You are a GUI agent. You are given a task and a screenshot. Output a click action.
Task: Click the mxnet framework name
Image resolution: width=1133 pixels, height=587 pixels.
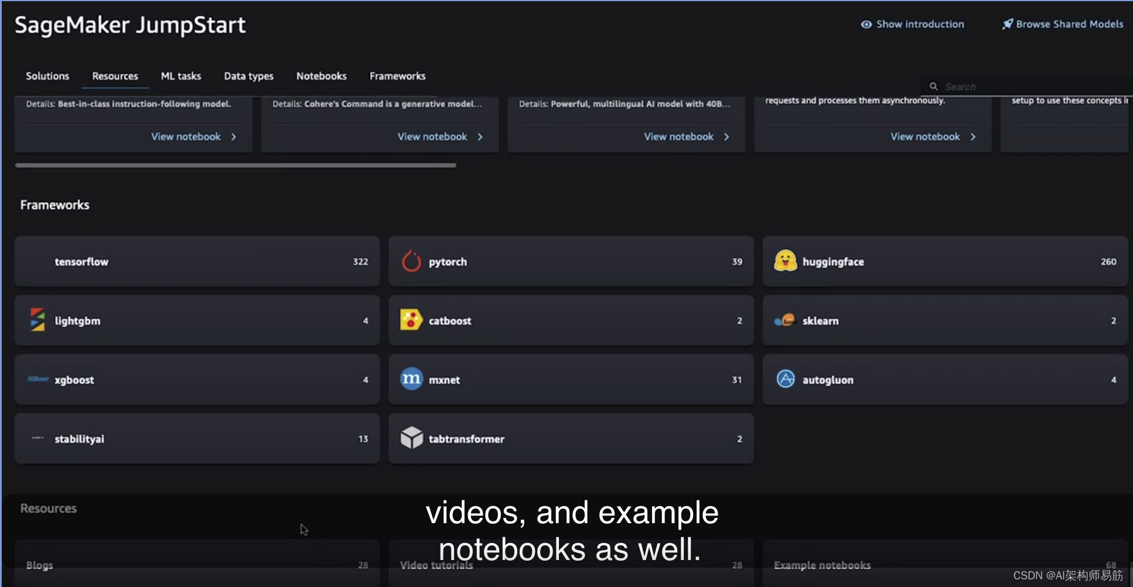coord(444,380)
